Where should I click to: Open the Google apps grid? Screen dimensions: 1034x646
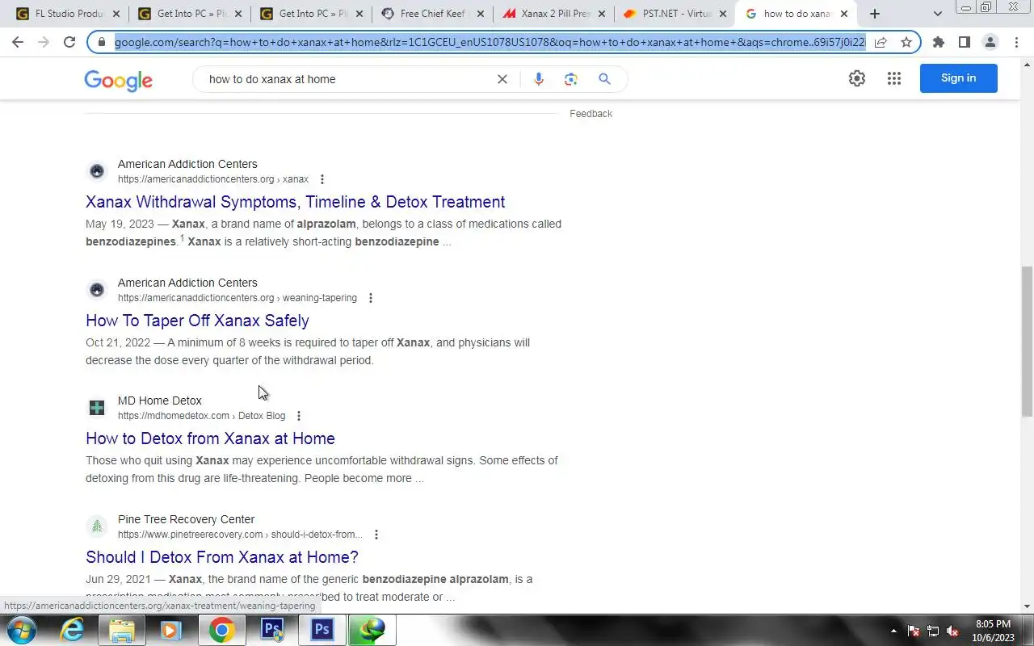click(x=894, y=78)
